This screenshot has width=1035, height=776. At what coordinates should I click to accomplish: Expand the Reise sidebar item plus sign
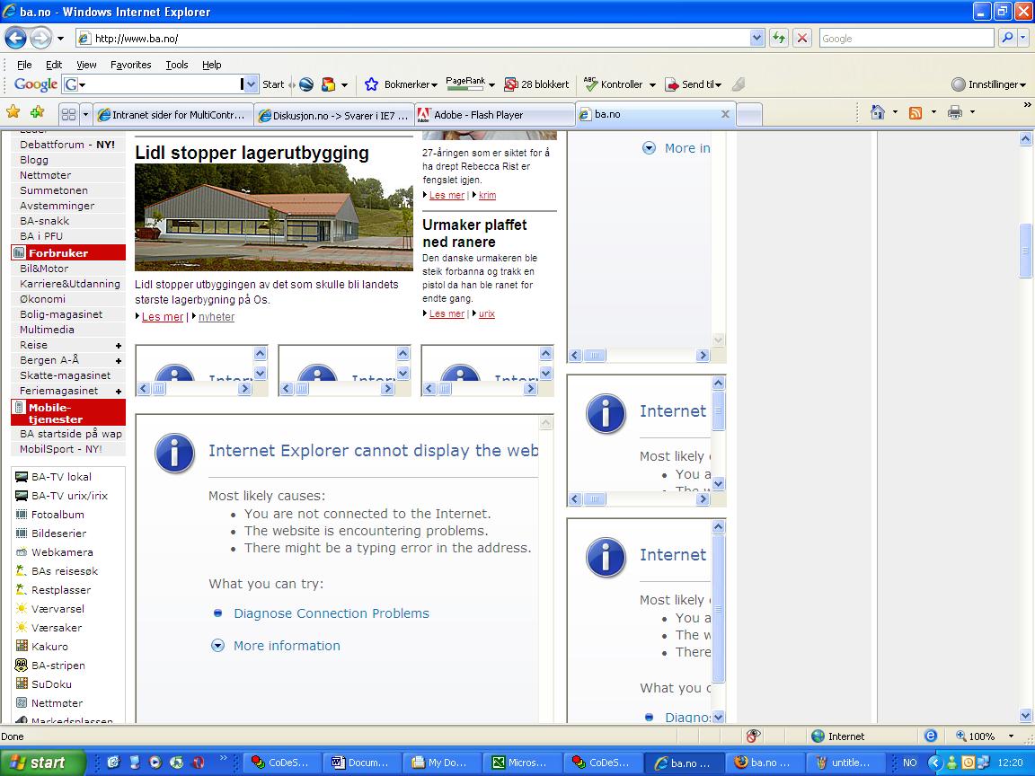119,346
